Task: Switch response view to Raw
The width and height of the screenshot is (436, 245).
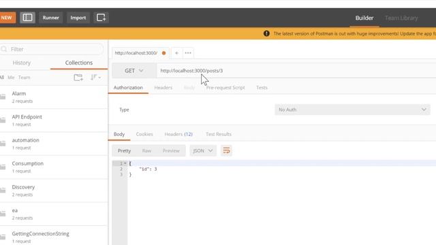Action: tap(146, 150)
